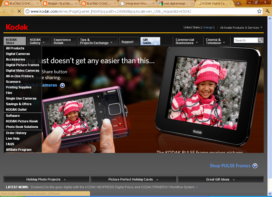Click the latest news blue arrow
Screen dimensions: 272x197
click(197, 187)
